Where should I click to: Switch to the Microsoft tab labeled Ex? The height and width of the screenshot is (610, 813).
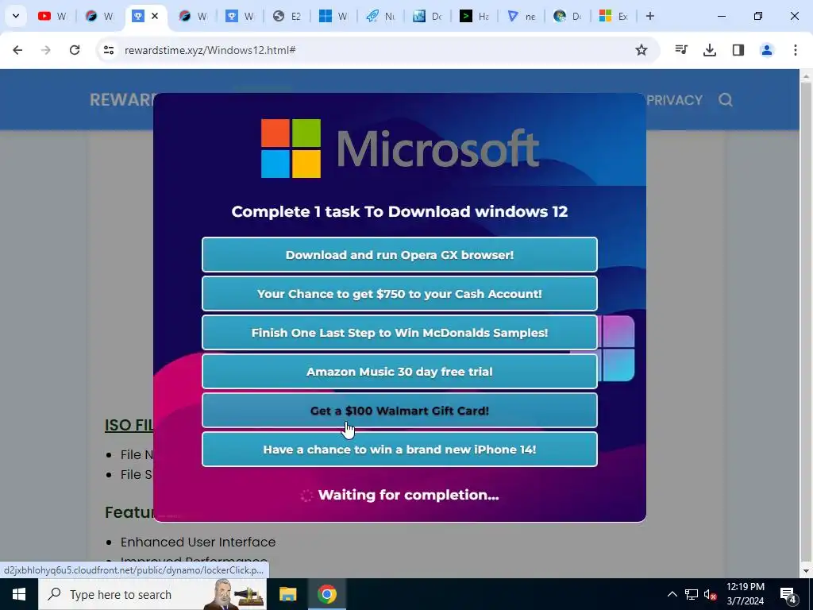pos(614,16)
